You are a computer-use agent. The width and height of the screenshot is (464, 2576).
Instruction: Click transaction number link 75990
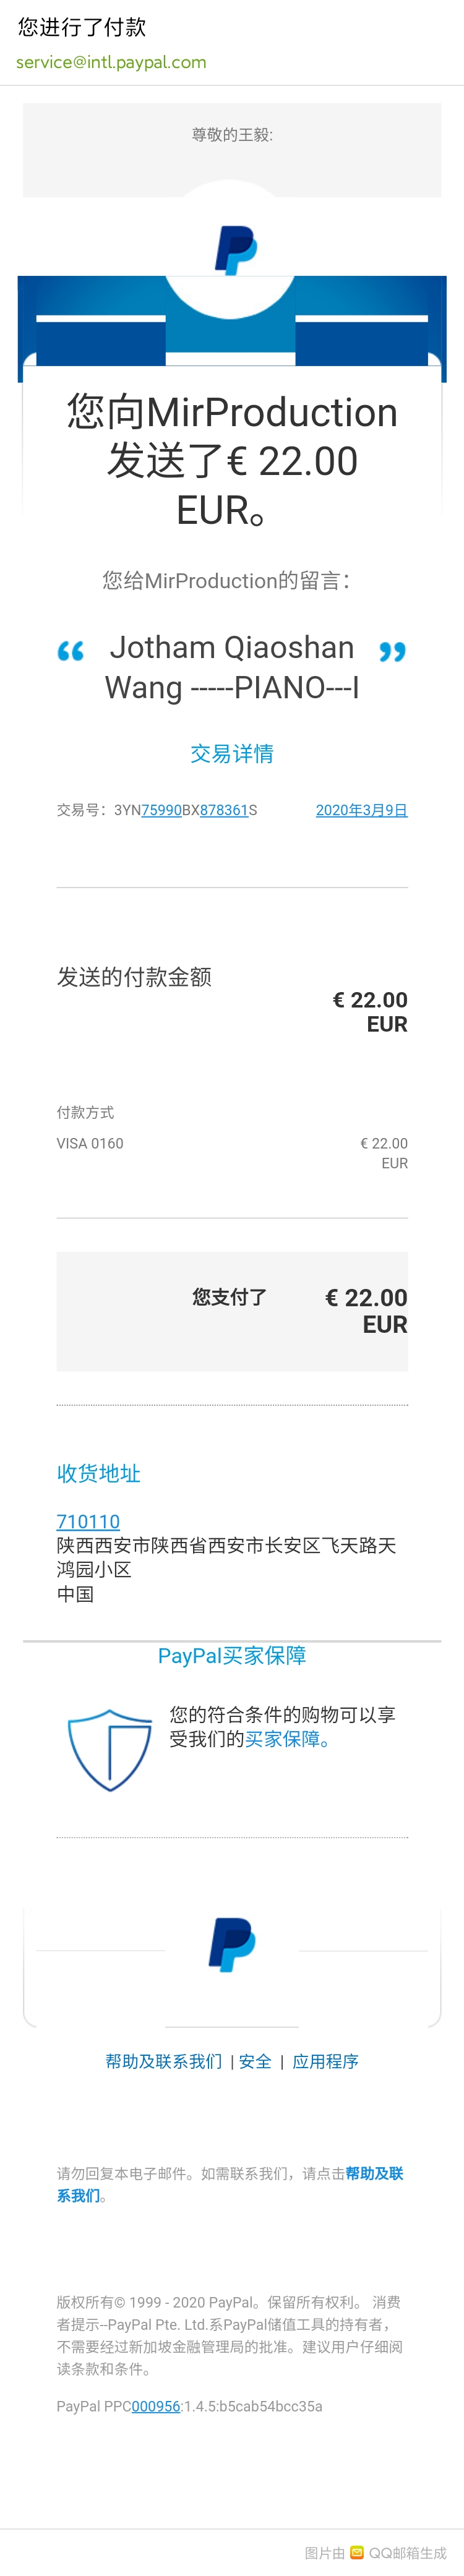pyautogui.click(x=161, y=810)
